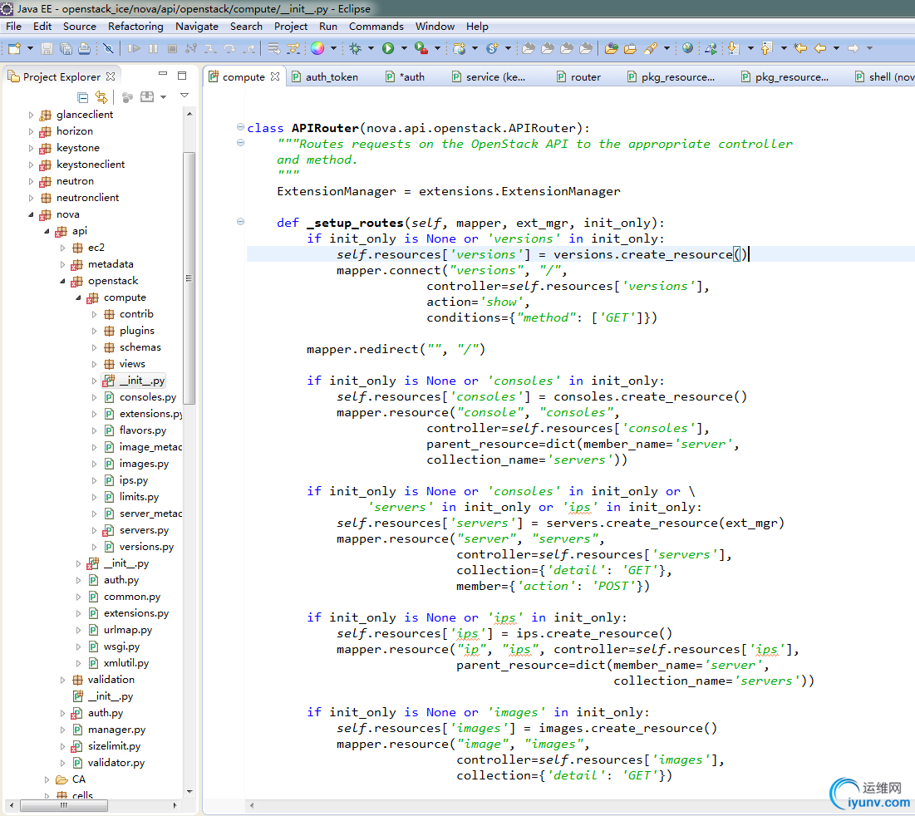
Task: Collapse the openstack package
Action: pos(62,281)
